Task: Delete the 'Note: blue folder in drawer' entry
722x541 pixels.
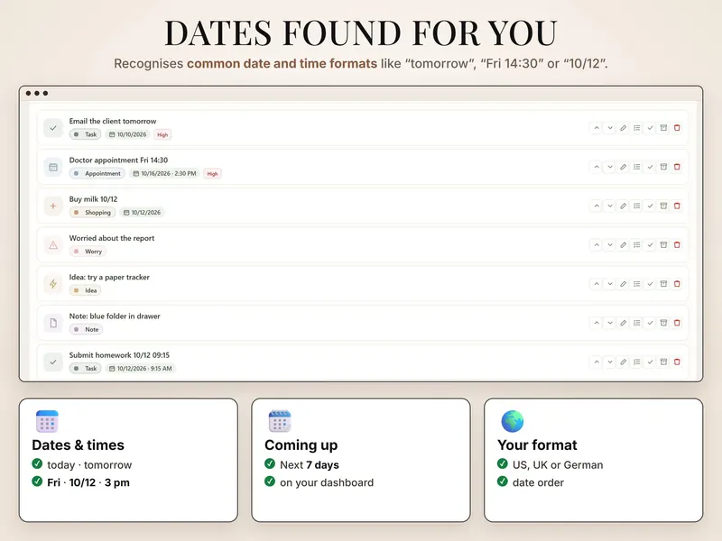Action: pyautogui.click(x=677, y=323)
